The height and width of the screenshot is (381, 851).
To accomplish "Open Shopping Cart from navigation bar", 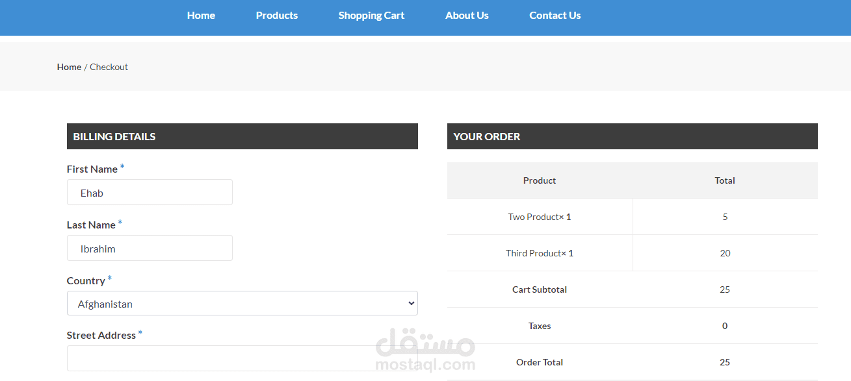I will [371, 16].
